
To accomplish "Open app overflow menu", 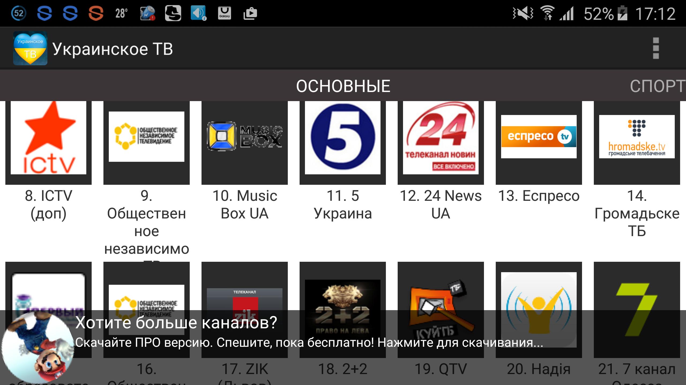I will [656, 48].
